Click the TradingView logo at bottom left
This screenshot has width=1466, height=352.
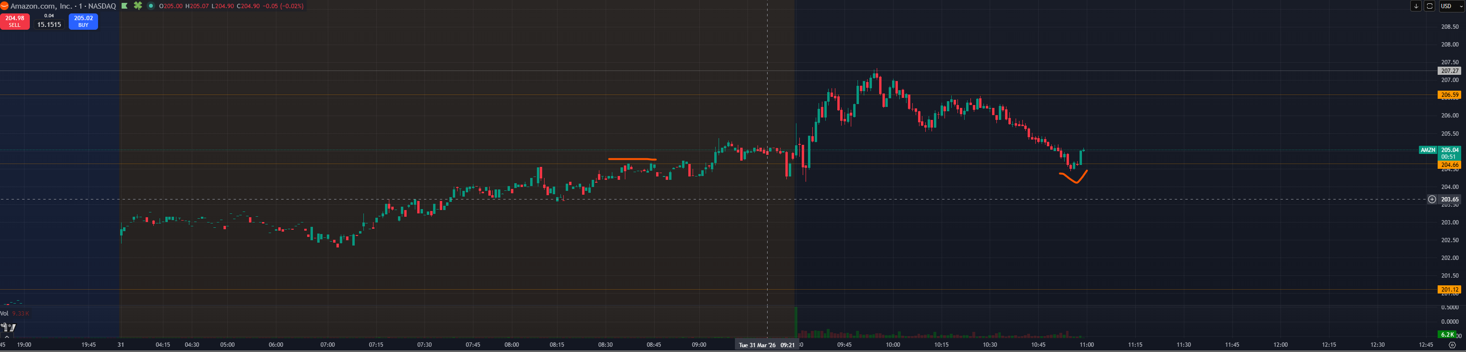(x=9, y=327)
